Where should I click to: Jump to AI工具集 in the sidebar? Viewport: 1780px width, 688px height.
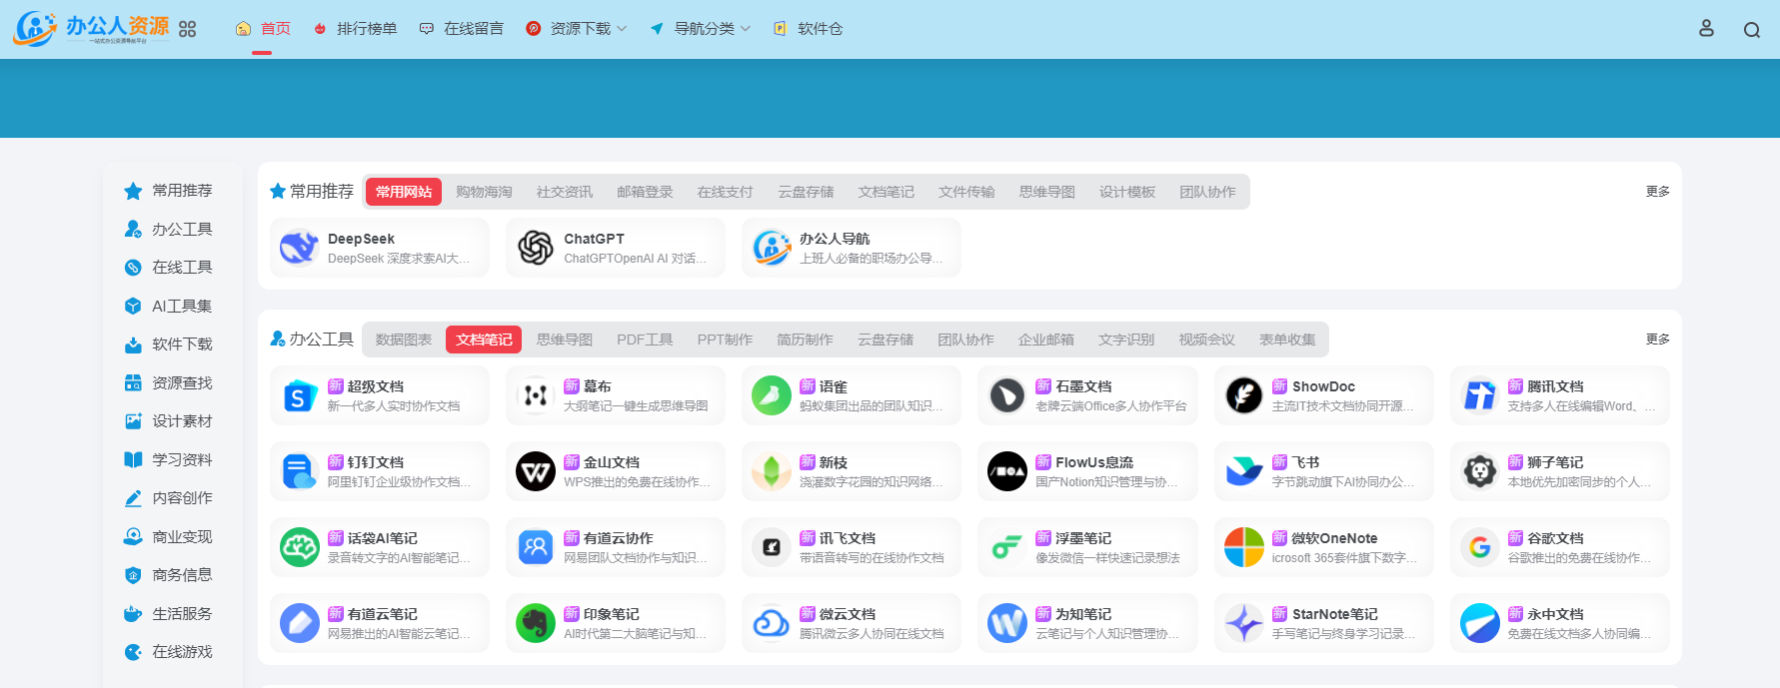click(x=169, y=306)
